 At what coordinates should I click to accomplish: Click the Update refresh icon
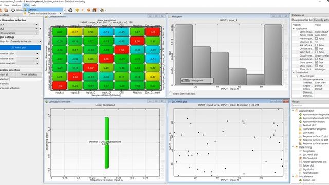pyautogui.click(x=13, y=10)
